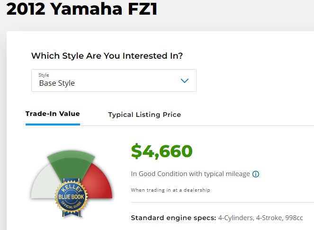The width and height of the screenshot is (314, 230).
Task: Click the $4,660 trade-in price
Action: (x=161, y=151)
